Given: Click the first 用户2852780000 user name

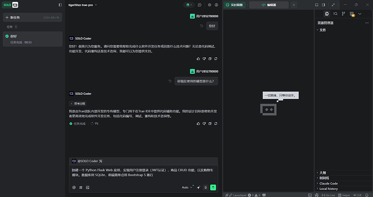Looking at the screenshot, I should click(x=207, y=16).
